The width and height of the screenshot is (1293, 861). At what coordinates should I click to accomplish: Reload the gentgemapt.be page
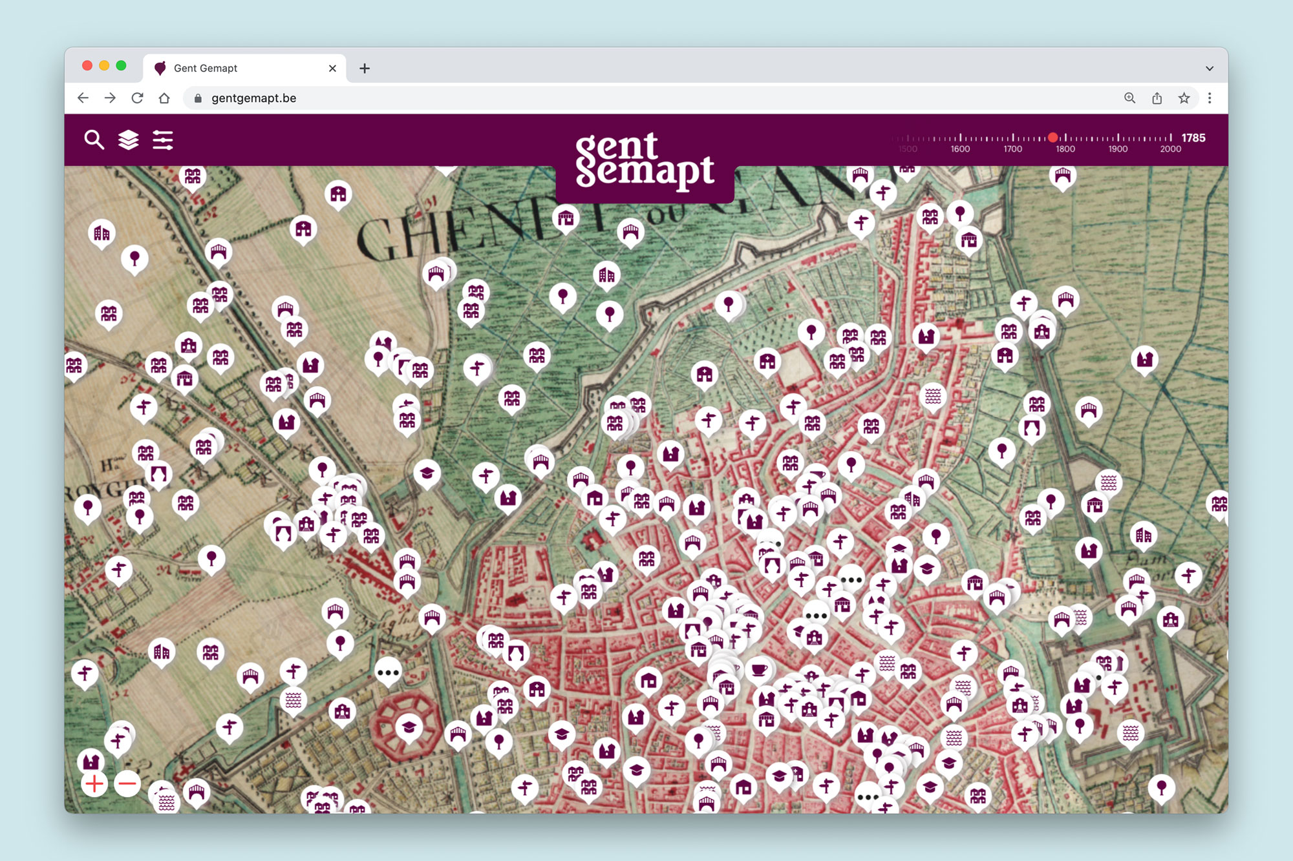(137, 98)
